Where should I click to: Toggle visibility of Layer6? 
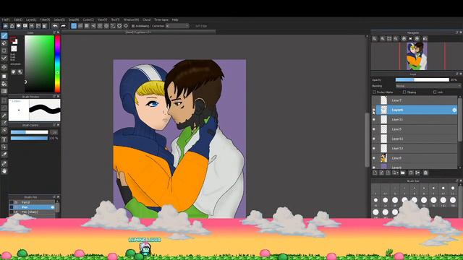(x=374, y=110)
